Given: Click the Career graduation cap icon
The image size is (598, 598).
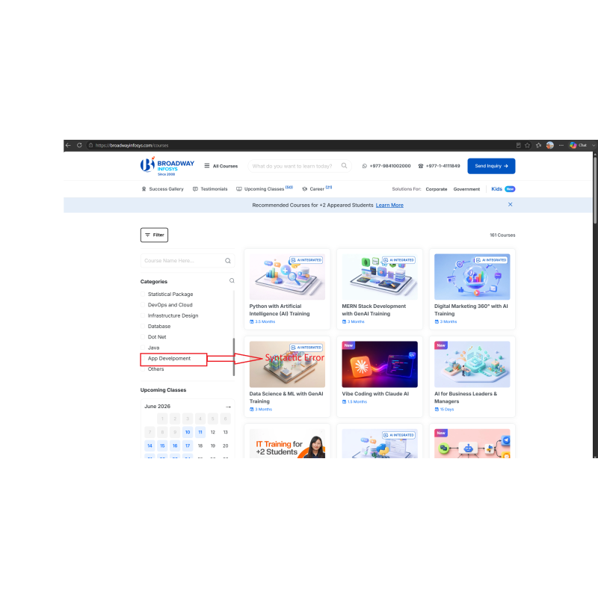Looking at the screenshot, I should [x=305, y=189].
